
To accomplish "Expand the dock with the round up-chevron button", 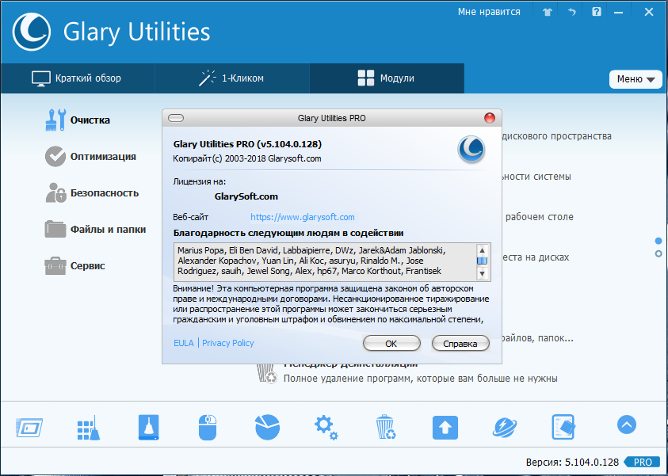I will point(627,425).
